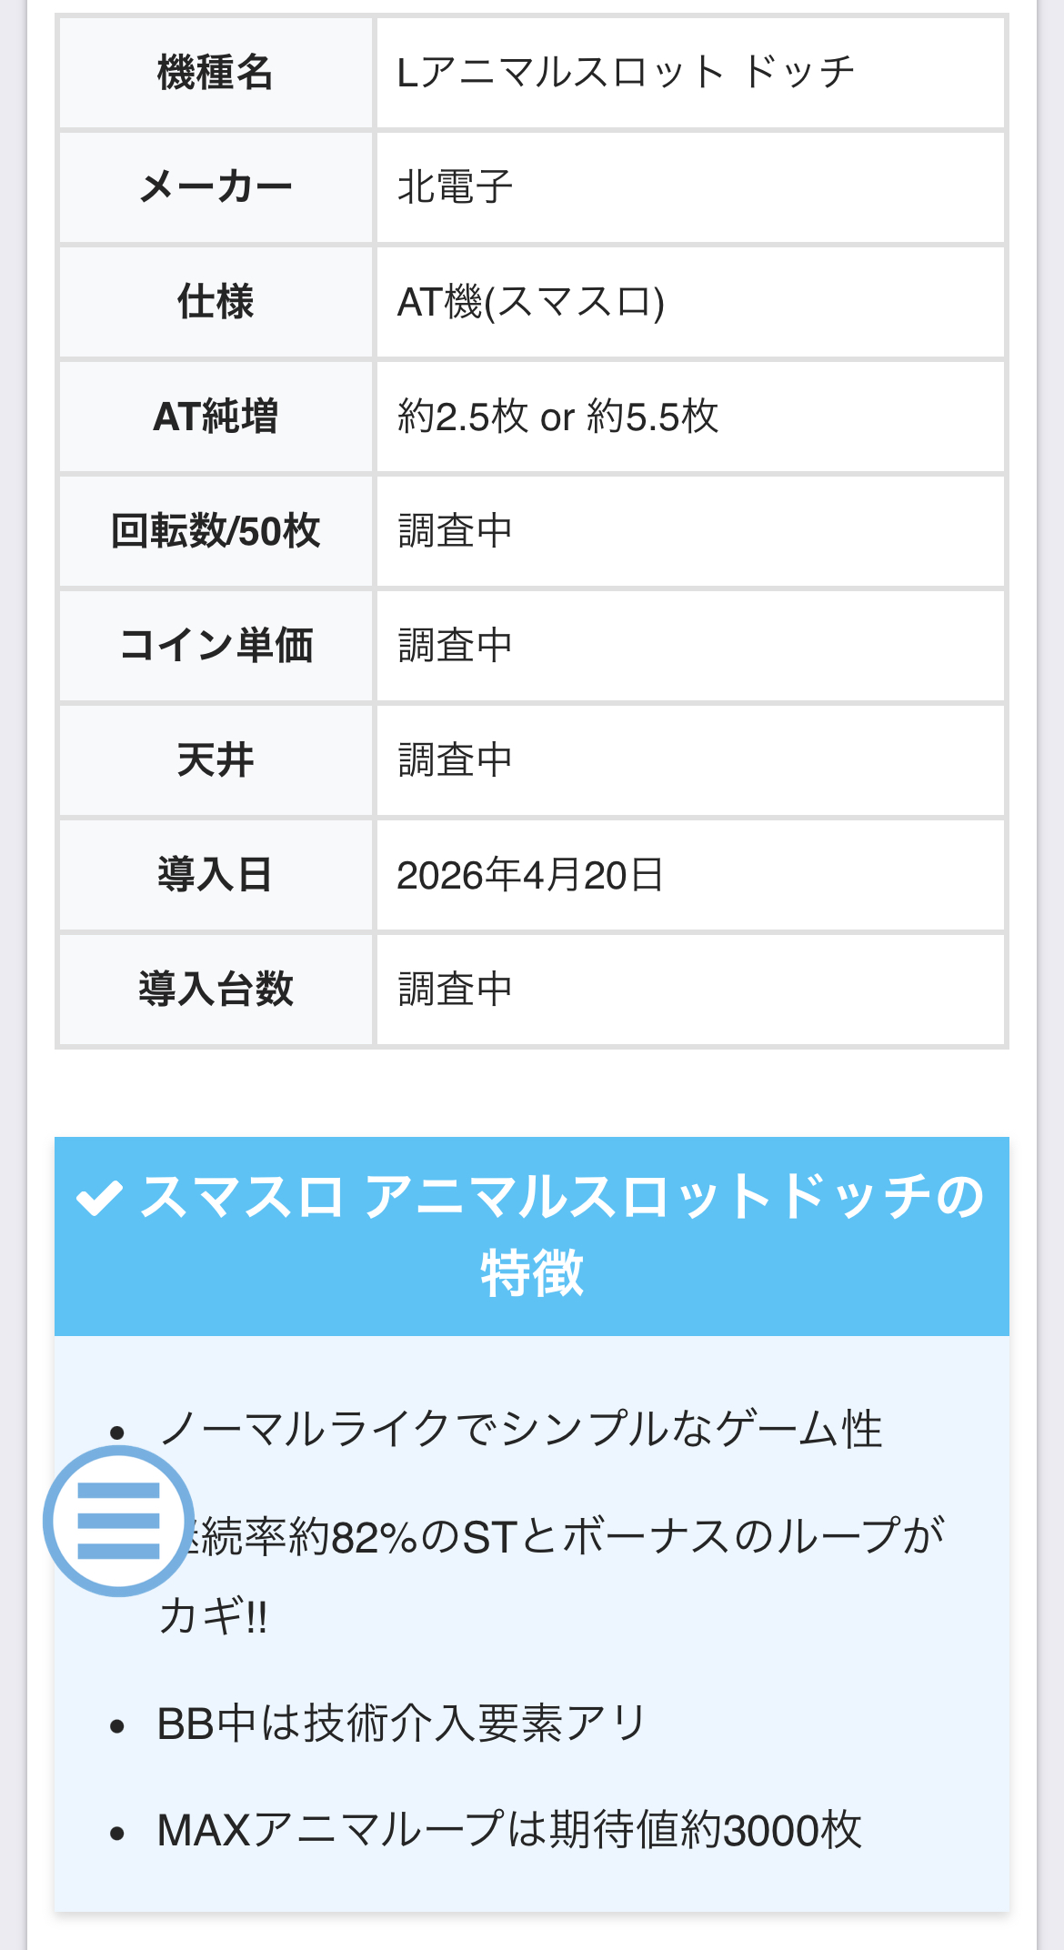This screenshot has width=1064, height=1950.
Task: Select the 回転数/50枚 header cell
Action: pos(216,531)
